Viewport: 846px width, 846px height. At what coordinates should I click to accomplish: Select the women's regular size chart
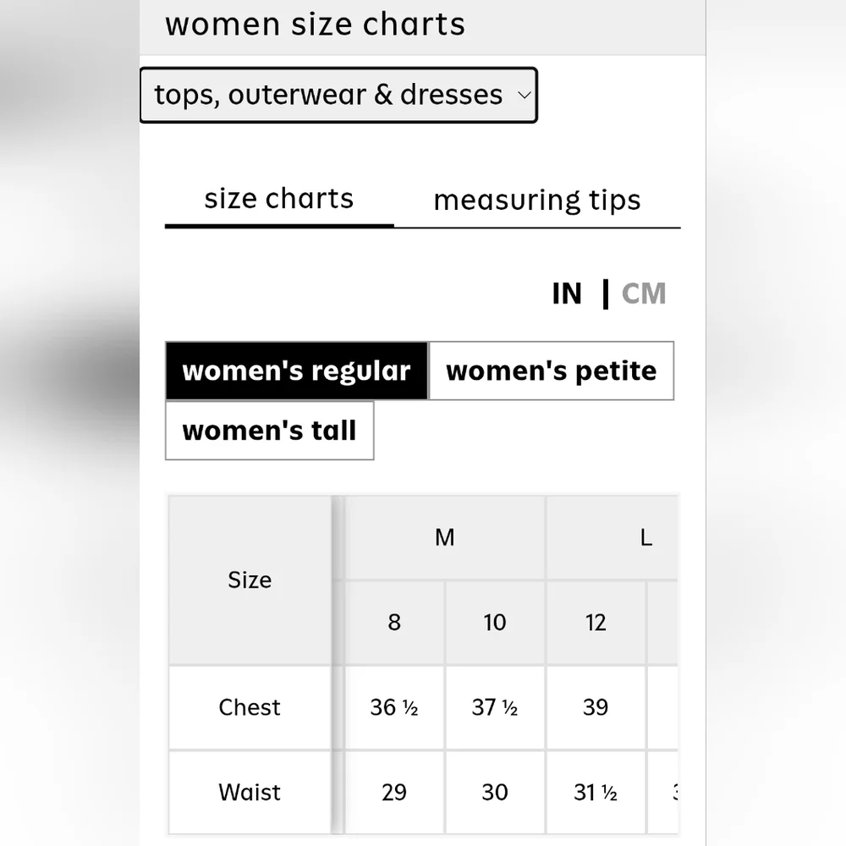point(296,371)
